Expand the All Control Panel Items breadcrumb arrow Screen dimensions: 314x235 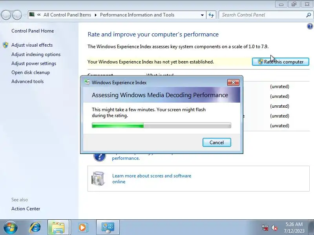[x=95, y=15]
